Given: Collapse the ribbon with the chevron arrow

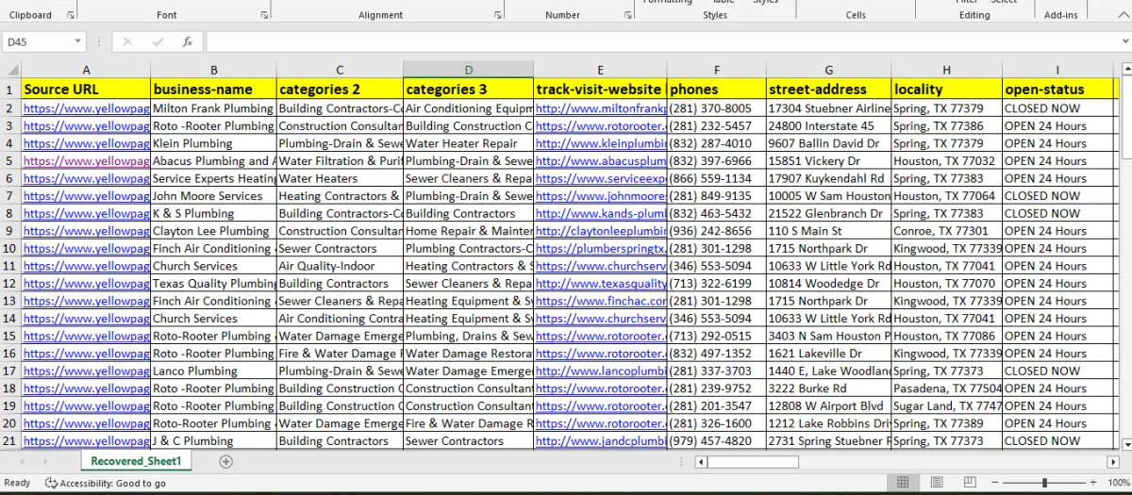Looking at the screenshot, I should click(x=1124, y=15).
